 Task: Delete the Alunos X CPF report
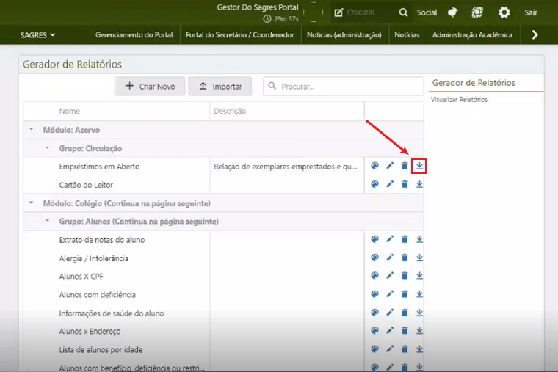[405, 276]
